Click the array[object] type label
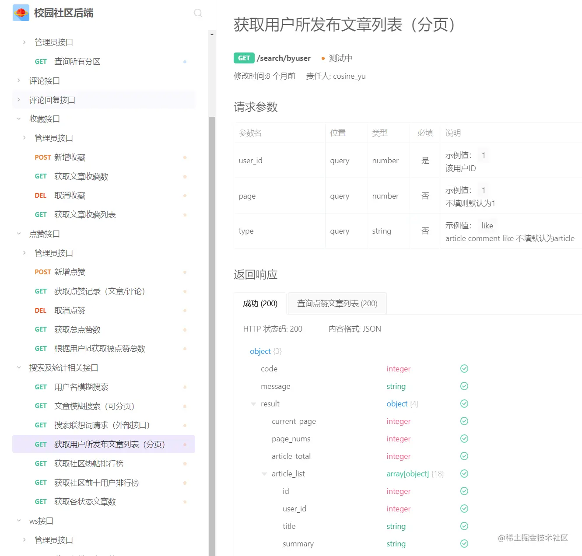582x556 pixels. 407,474
